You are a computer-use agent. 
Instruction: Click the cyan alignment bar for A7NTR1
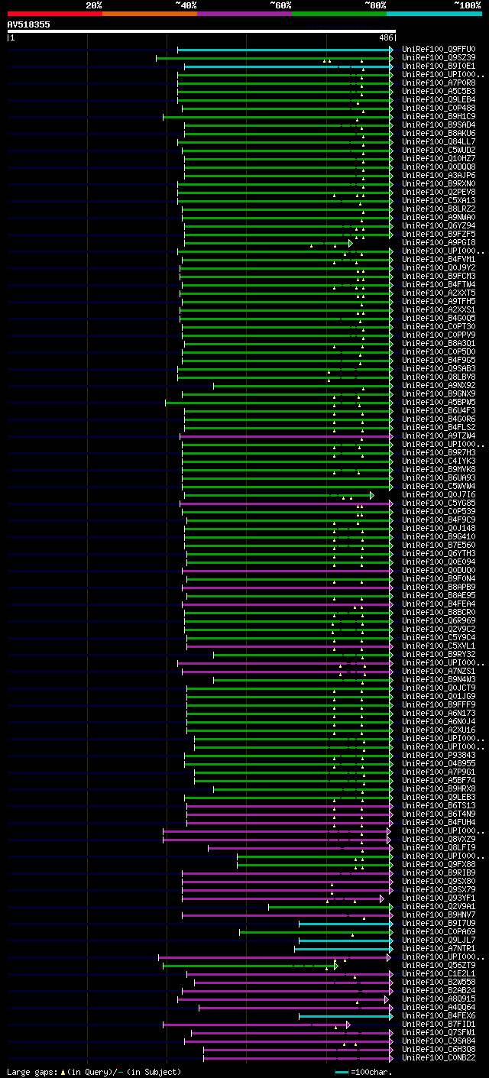pyautogui.click(x=344, y=949)
